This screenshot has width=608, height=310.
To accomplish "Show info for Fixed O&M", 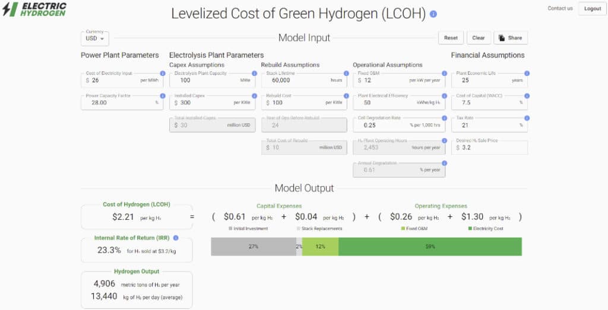I will click(444, 73).
